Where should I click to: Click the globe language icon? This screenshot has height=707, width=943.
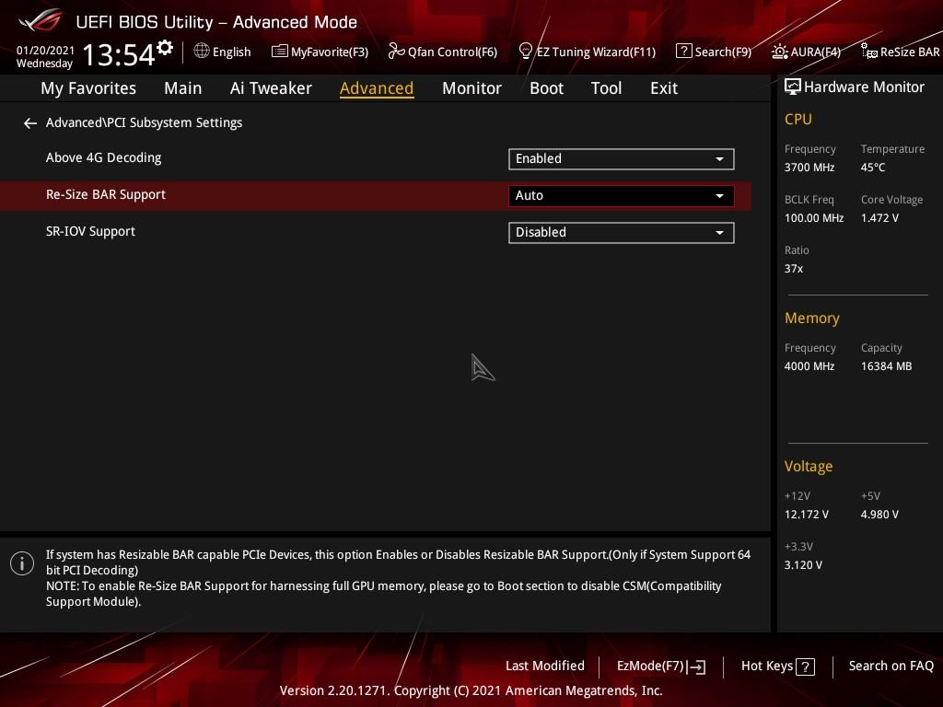pyautogui.click(x=202, y=51)
